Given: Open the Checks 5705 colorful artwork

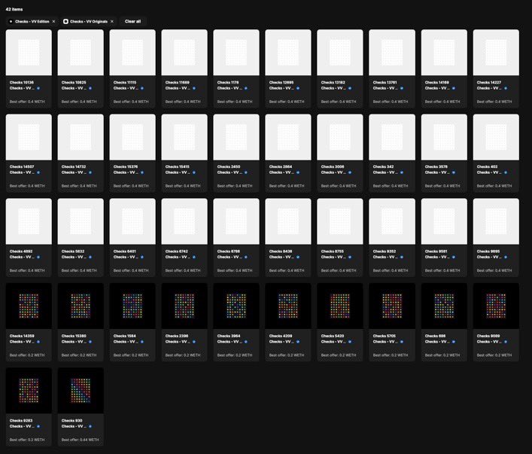Looking at the screenshot, I should 392,306.
